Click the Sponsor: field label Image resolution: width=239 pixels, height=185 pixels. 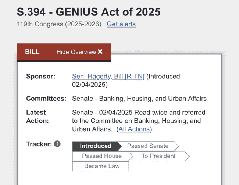[x=41, y=76]
